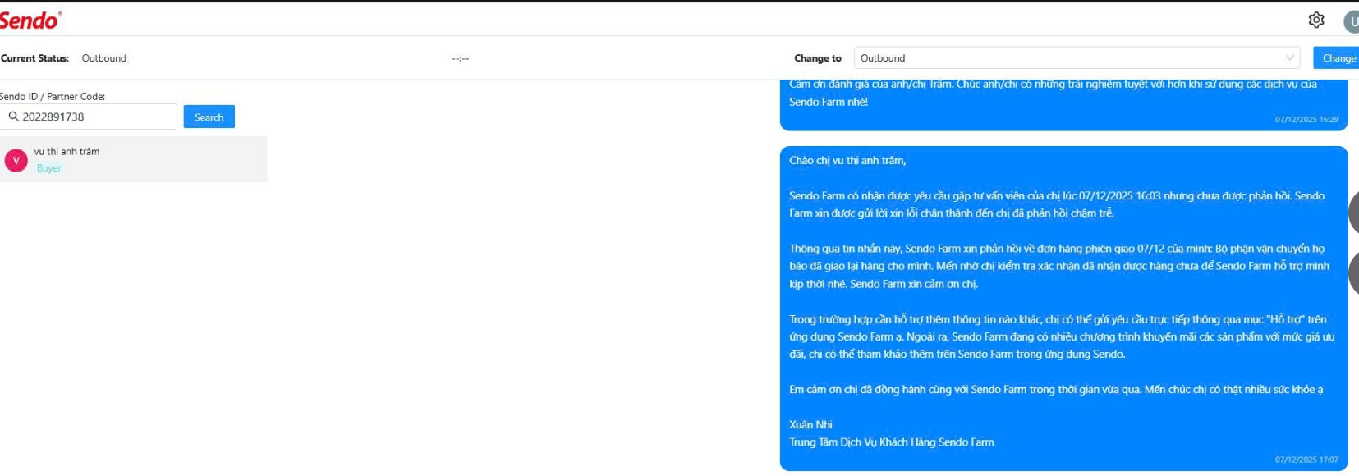The height and width of the screenshot is (476, 1359).
Task: Click the Change to label
Action: click(817, 58)
